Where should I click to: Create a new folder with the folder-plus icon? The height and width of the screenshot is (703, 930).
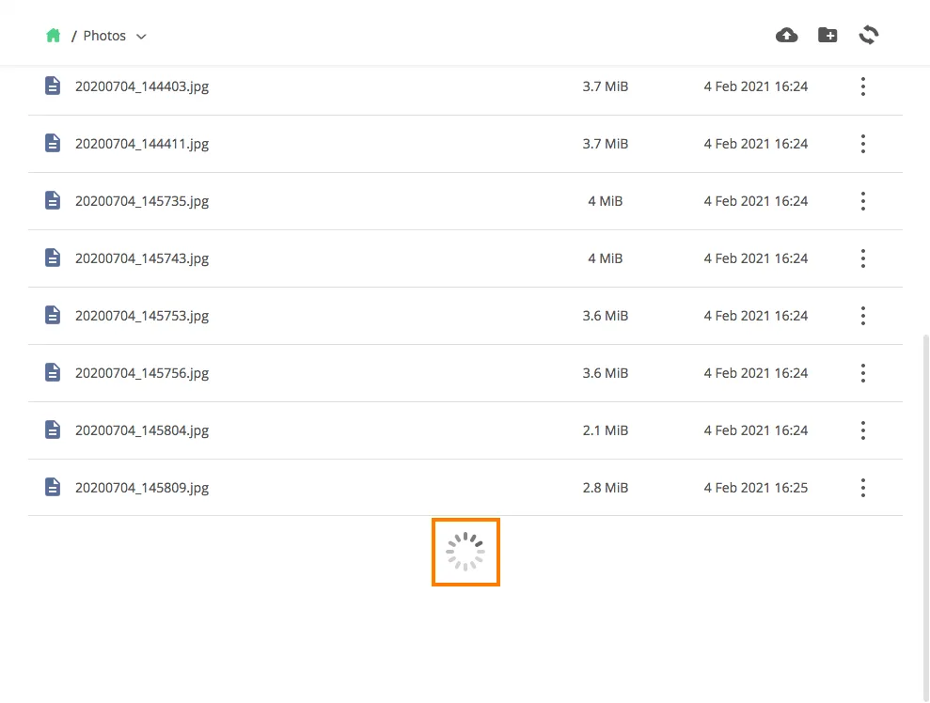point(828,36)
